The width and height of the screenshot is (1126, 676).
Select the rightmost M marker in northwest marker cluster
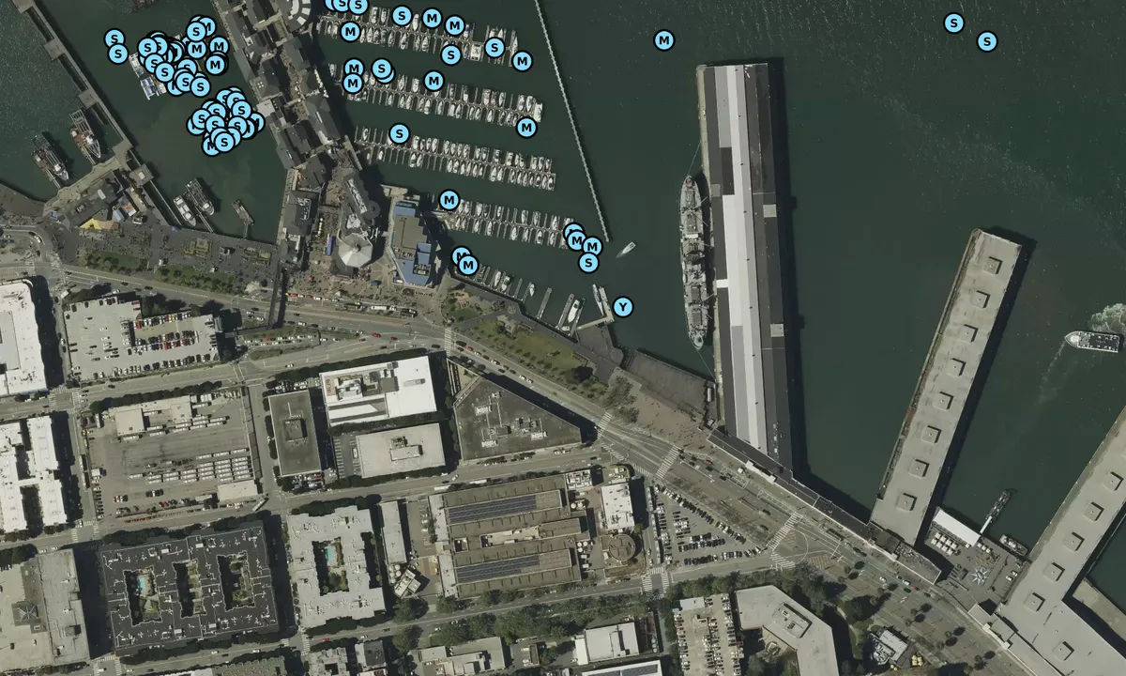(x=219, y=46)
